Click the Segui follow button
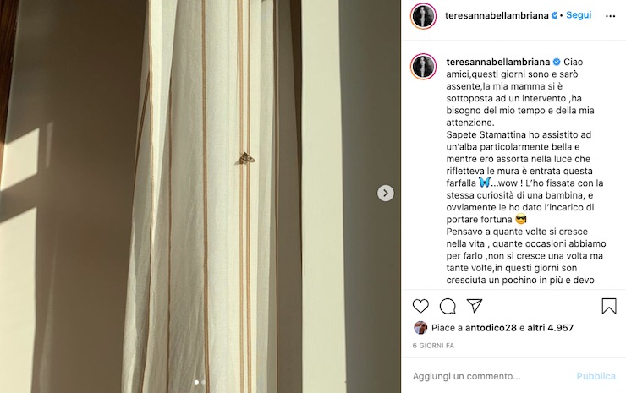Screen dimensions: 626x393 pos(579,15)
